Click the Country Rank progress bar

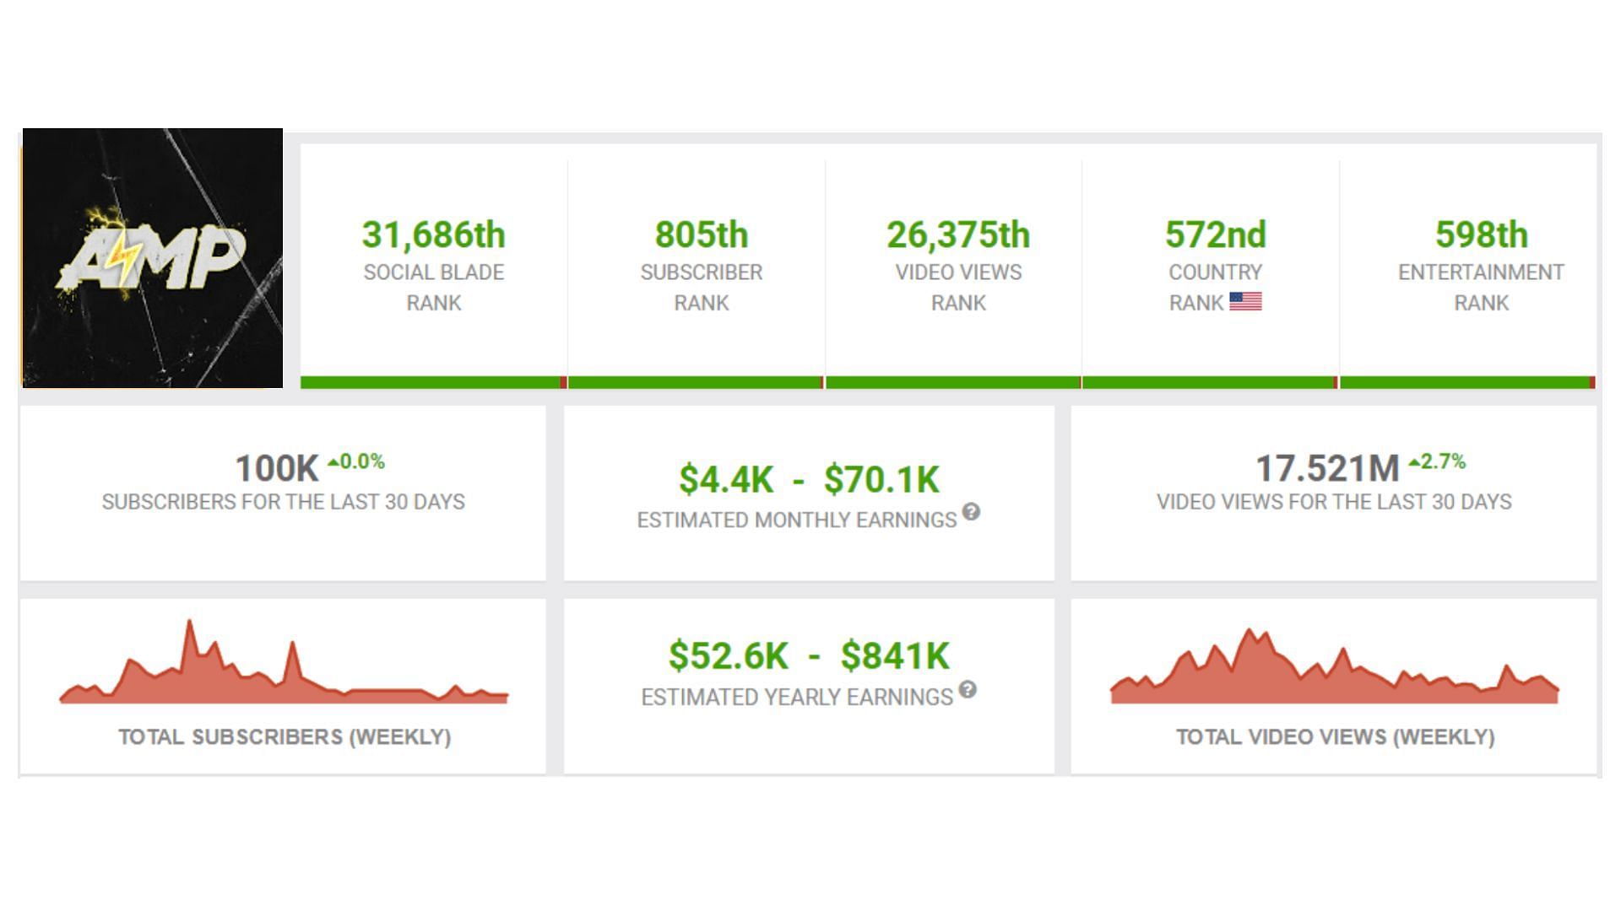(1210, 382)
